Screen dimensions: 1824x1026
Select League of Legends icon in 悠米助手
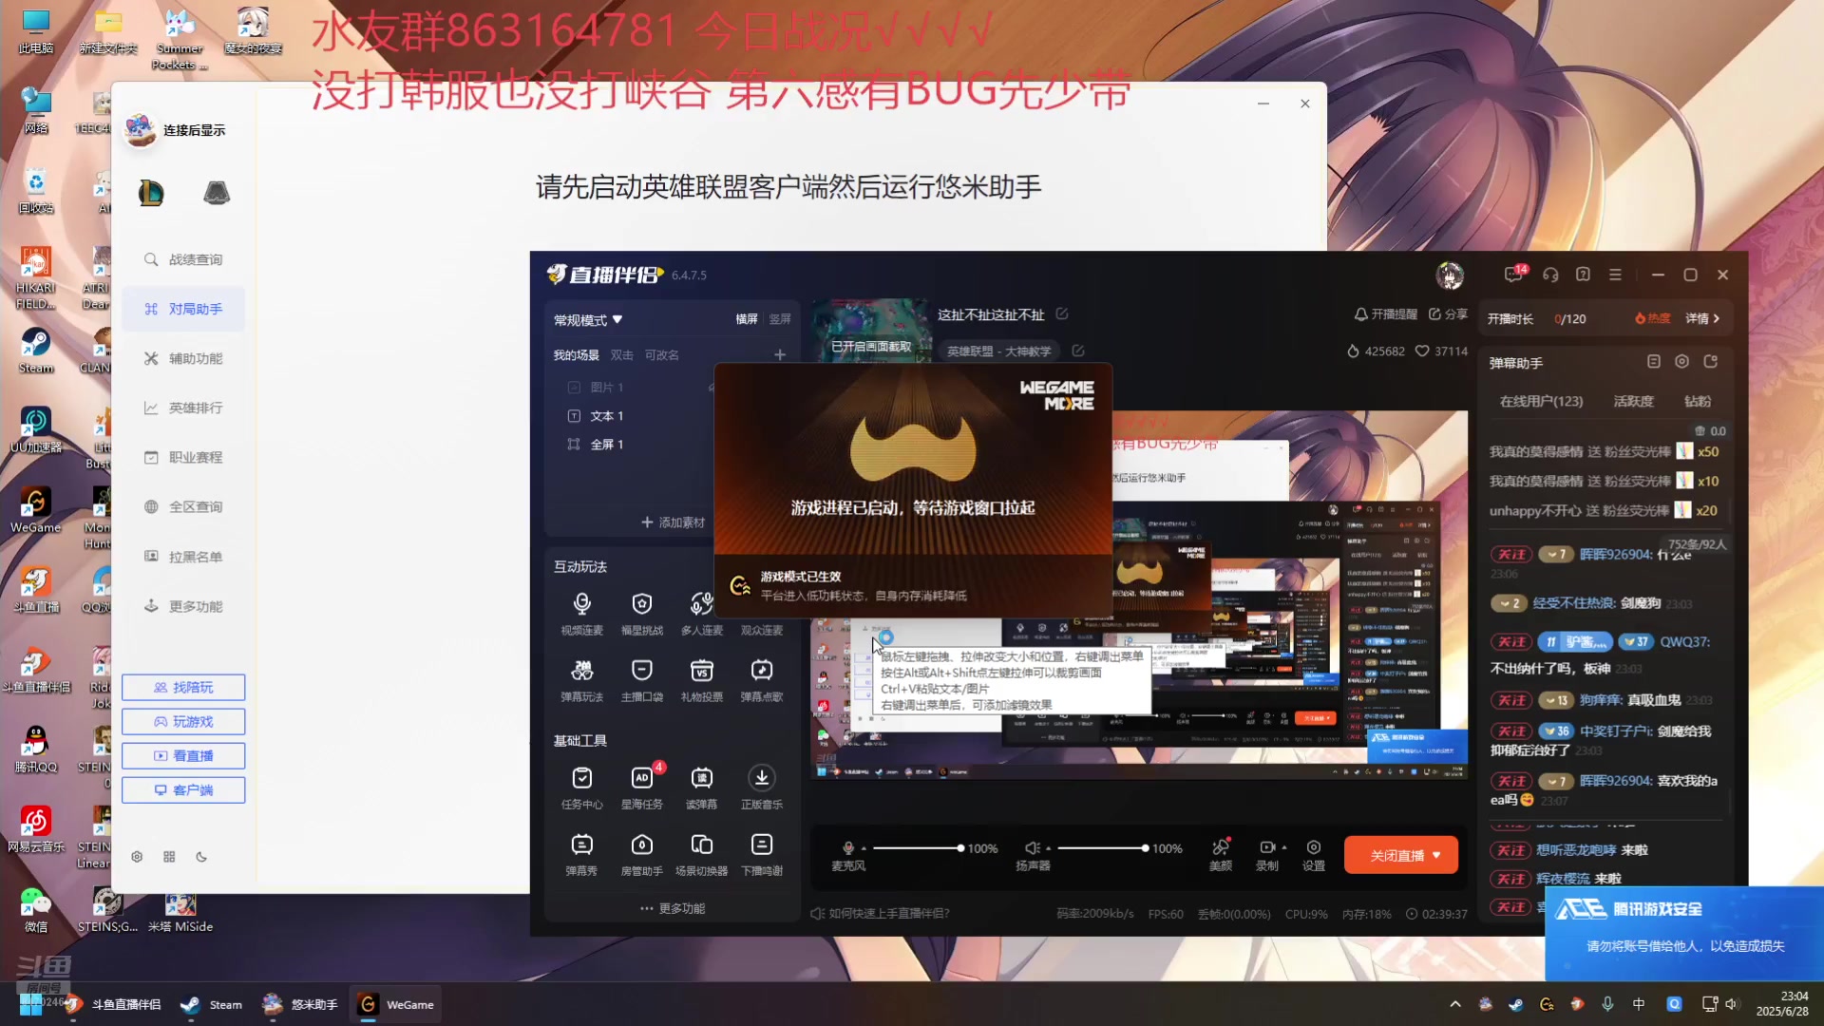(x=151, y=193)
